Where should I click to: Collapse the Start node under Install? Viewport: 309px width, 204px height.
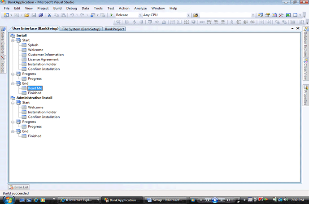pyautogui.click(x=13, y=41)
